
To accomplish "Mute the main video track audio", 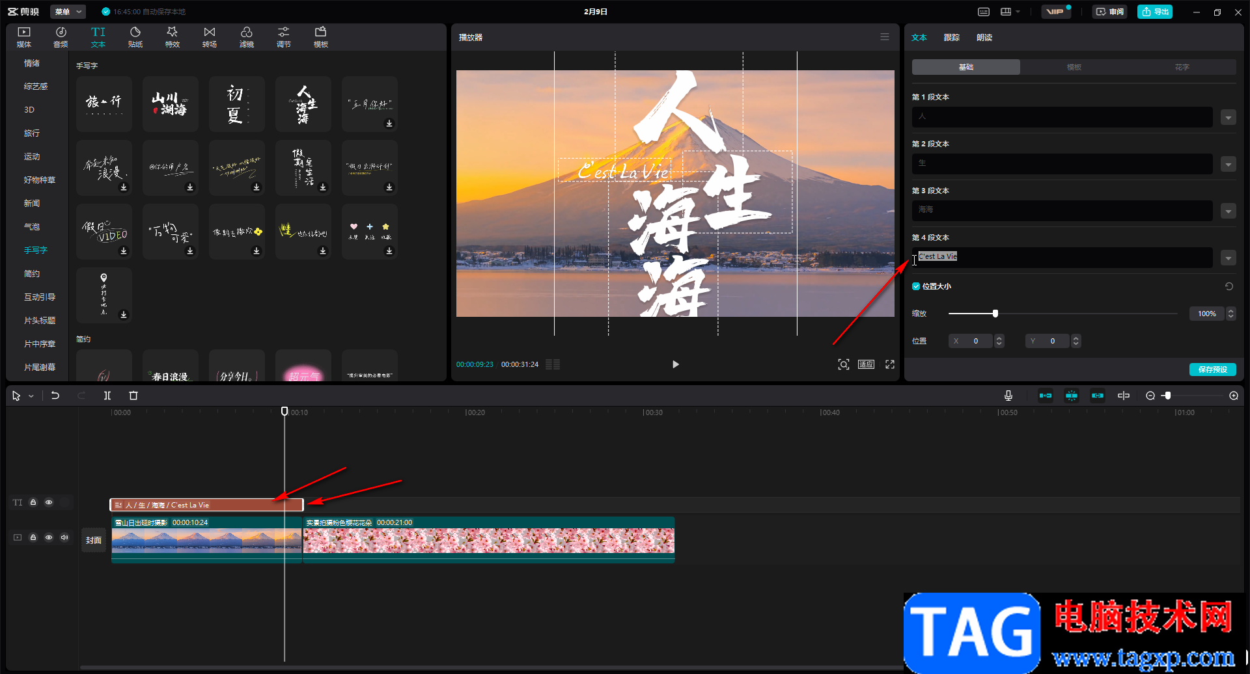I will point(64,537).
